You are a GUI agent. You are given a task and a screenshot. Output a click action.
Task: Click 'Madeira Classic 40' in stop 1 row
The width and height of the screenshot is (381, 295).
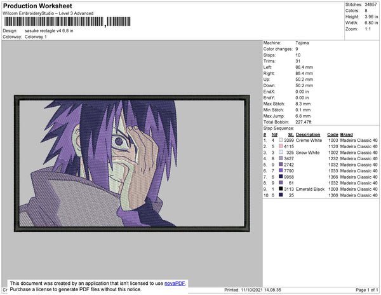point(359,141)
